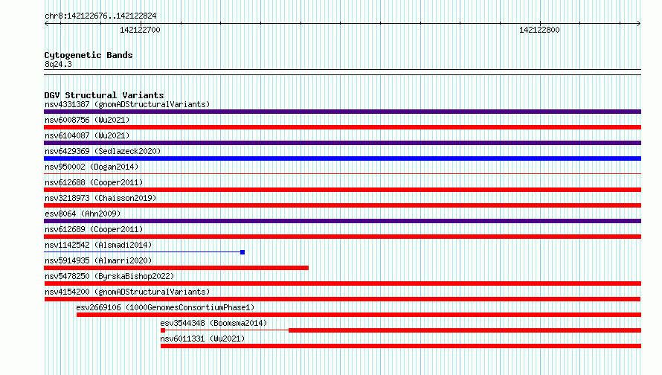
Task: Click the blue end block of nsv1142542
Action: pos(242,252)
